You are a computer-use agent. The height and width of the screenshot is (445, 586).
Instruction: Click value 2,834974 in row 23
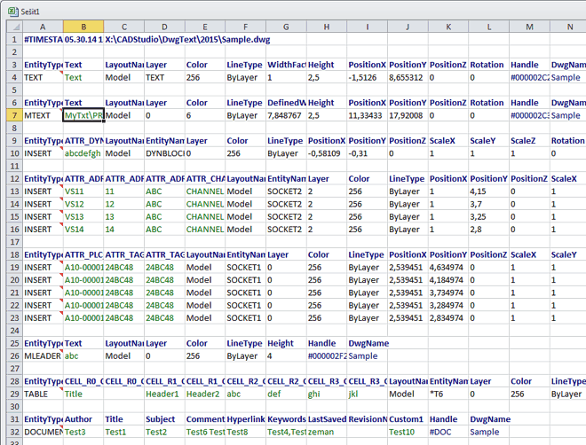(448, 318)
